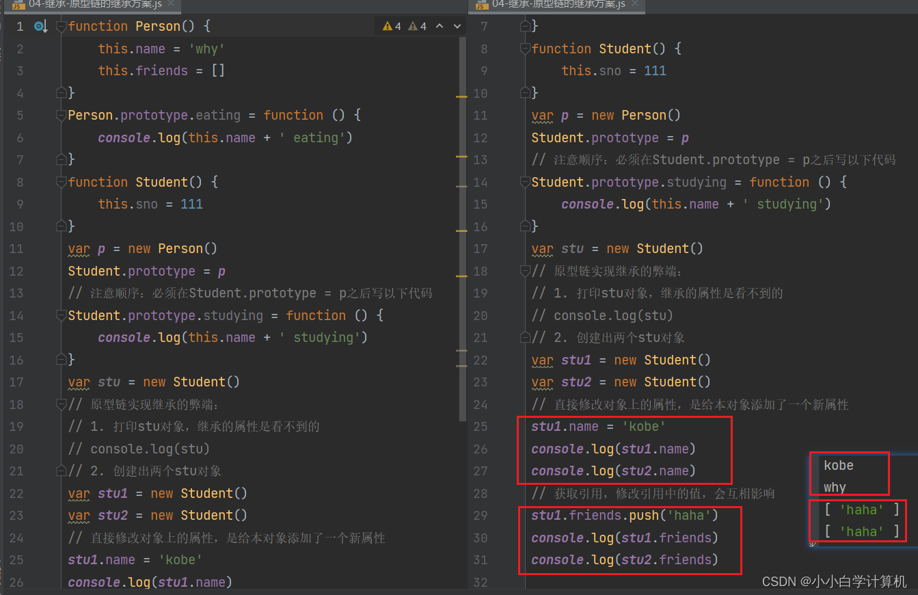Collapse function Person at left pane line 1
This screenshot has width=918, height=595.
coord(61,27)
